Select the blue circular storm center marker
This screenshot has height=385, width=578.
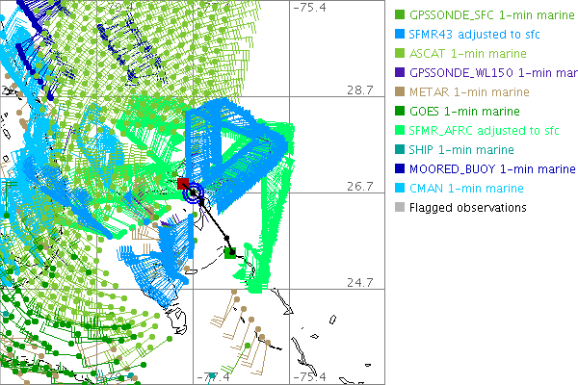[x=195, y=193]
